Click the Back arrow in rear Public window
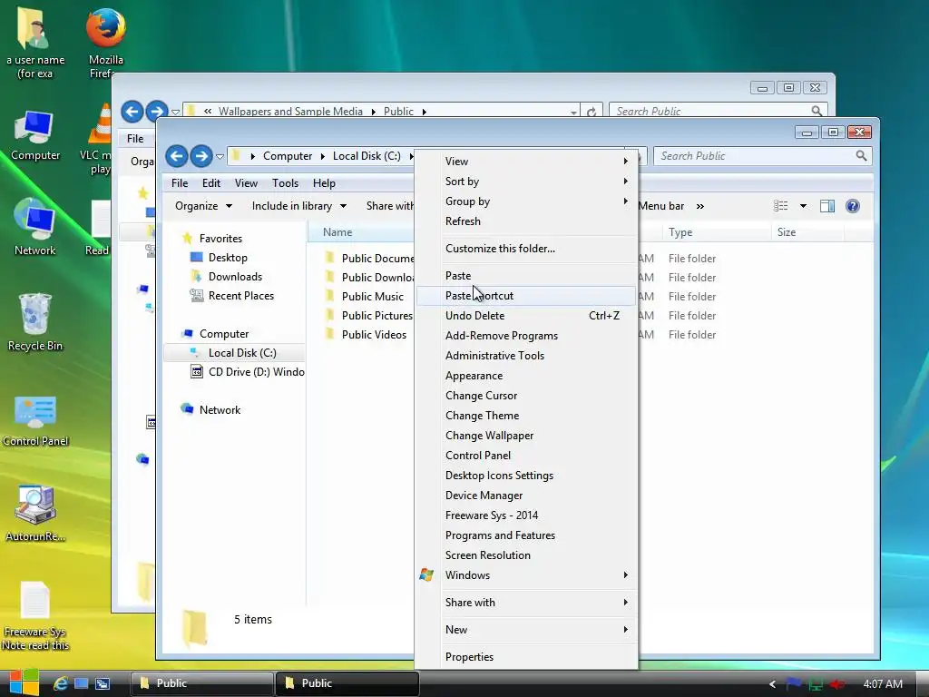 [x=132, y=111]
